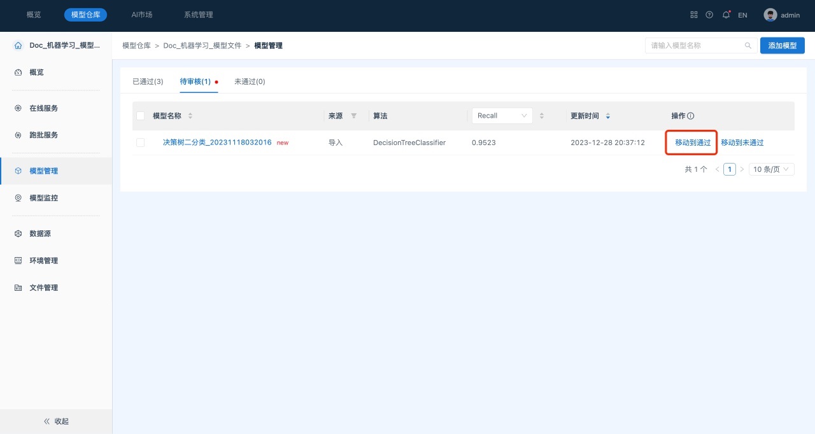Image resolution: width=815 pixels, height=434 pixels.
Task: Check the 决策树二分类 row checkbox
Action: [141, 143]
